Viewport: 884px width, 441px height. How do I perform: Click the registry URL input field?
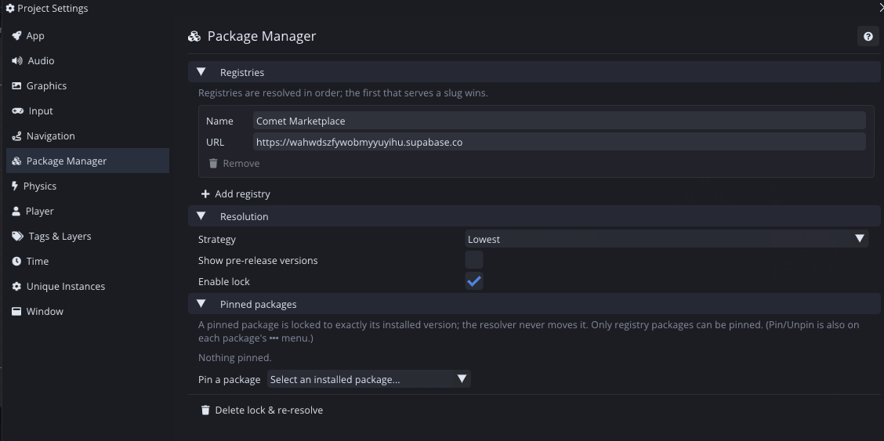pyautogui.click(x=560, y=142)
